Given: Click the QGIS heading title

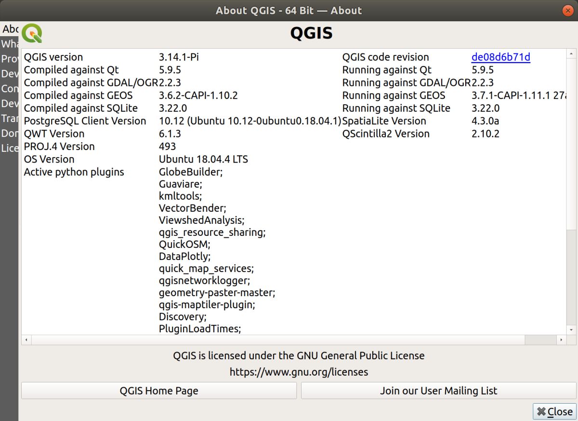Looking at the screenshot, I should coord(311,33).
